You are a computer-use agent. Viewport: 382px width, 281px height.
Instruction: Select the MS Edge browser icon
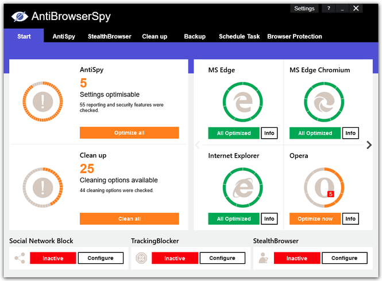click(242, 102)
